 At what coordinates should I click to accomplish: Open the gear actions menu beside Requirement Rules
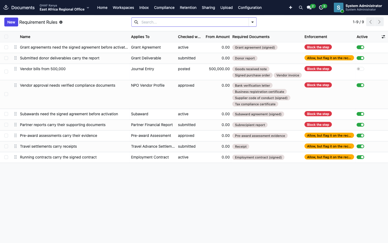(x=61, y=22)
